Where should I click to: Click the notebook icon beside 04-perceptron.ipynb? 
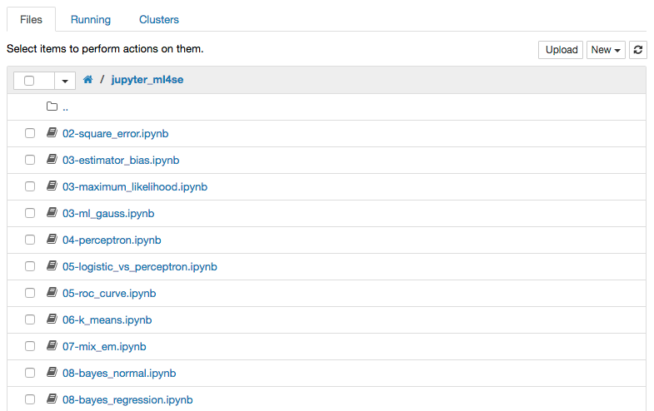coord(52,240)
